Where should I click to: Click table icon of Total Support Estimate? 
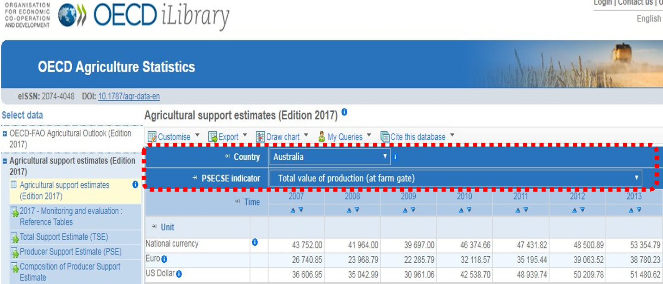(x=14, y=237)
